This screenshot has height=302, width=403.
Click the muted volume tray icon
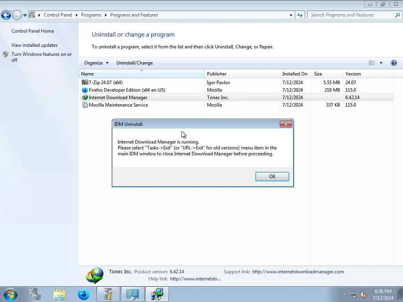click(363, 295)
